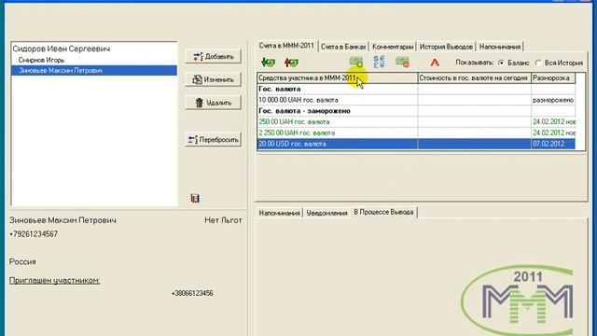Open the Комментарии tab

point(393,47)
